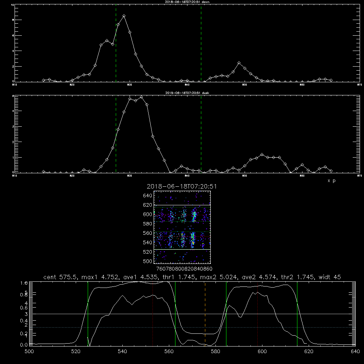Click the "widt 45" value in the stats line

330,277
